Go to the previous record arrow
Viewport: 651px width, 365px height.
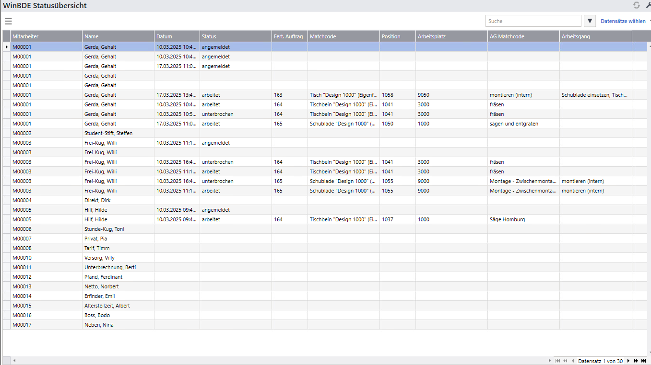572,361
